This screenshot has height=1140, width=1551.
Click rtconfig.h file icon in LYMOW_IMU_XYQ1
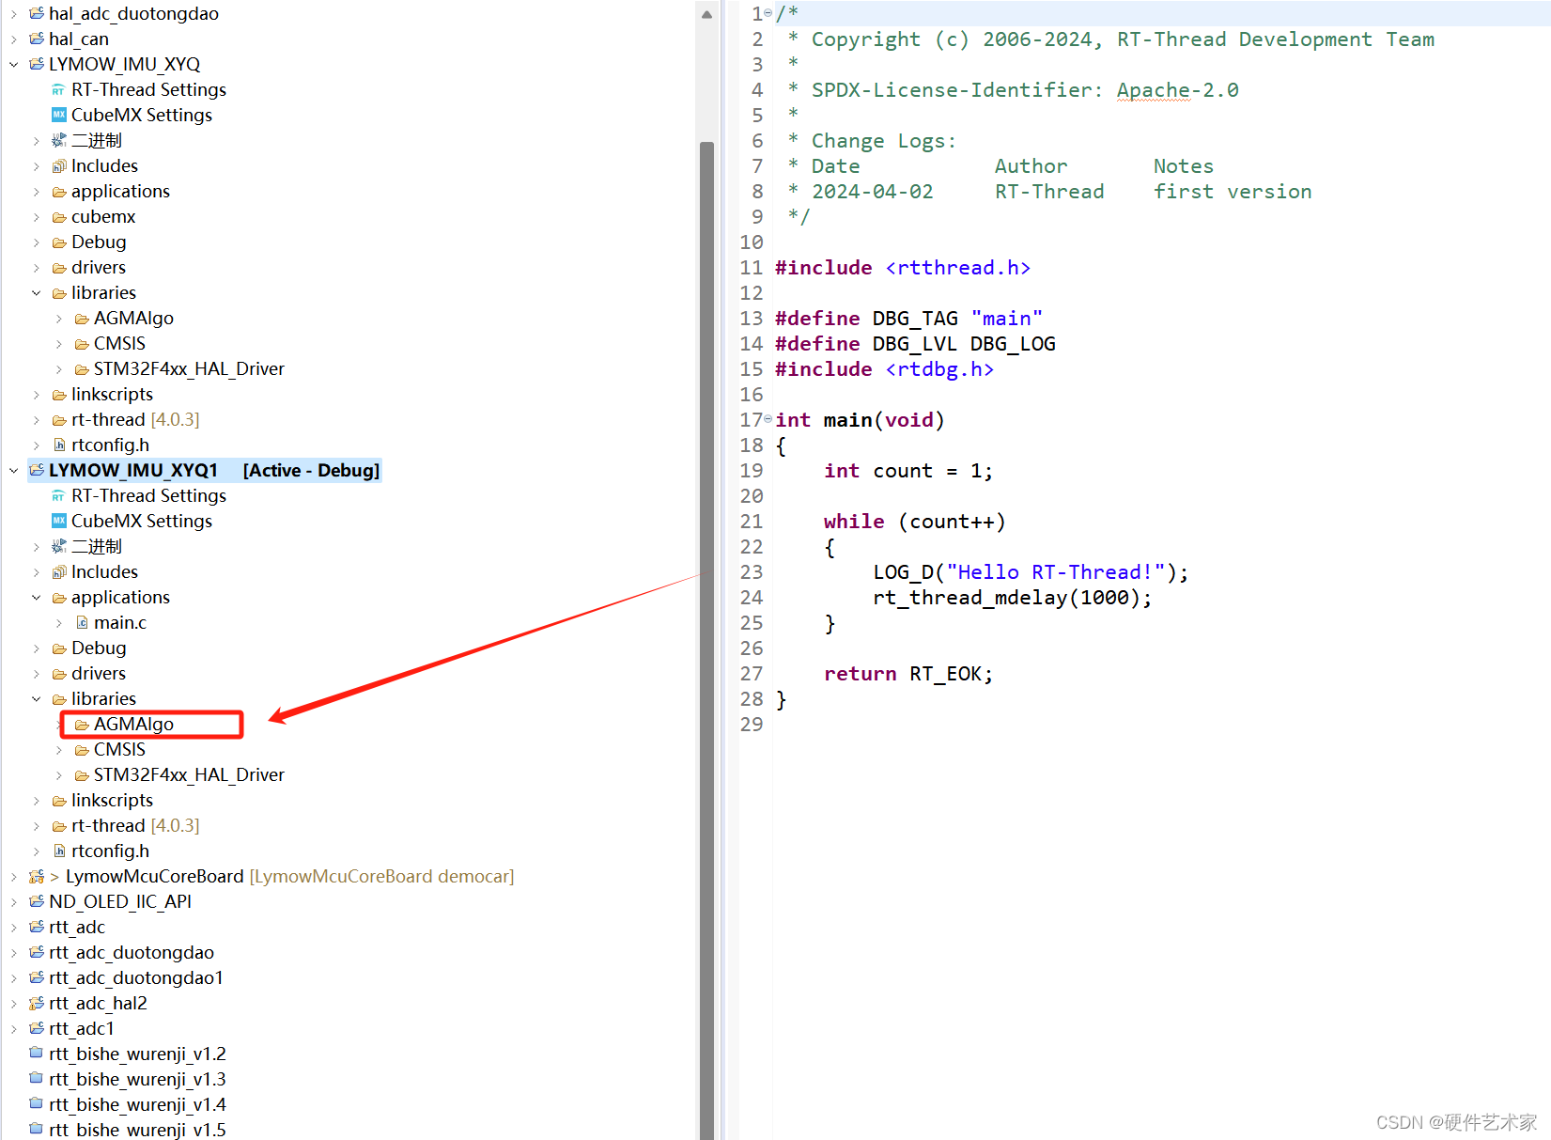(x=59, y=851)
